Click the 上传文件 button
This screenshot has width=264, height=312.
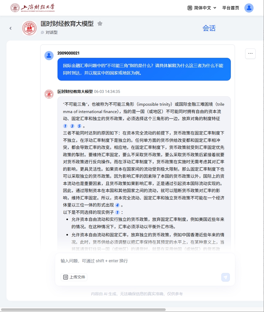[x=74, y=277]
